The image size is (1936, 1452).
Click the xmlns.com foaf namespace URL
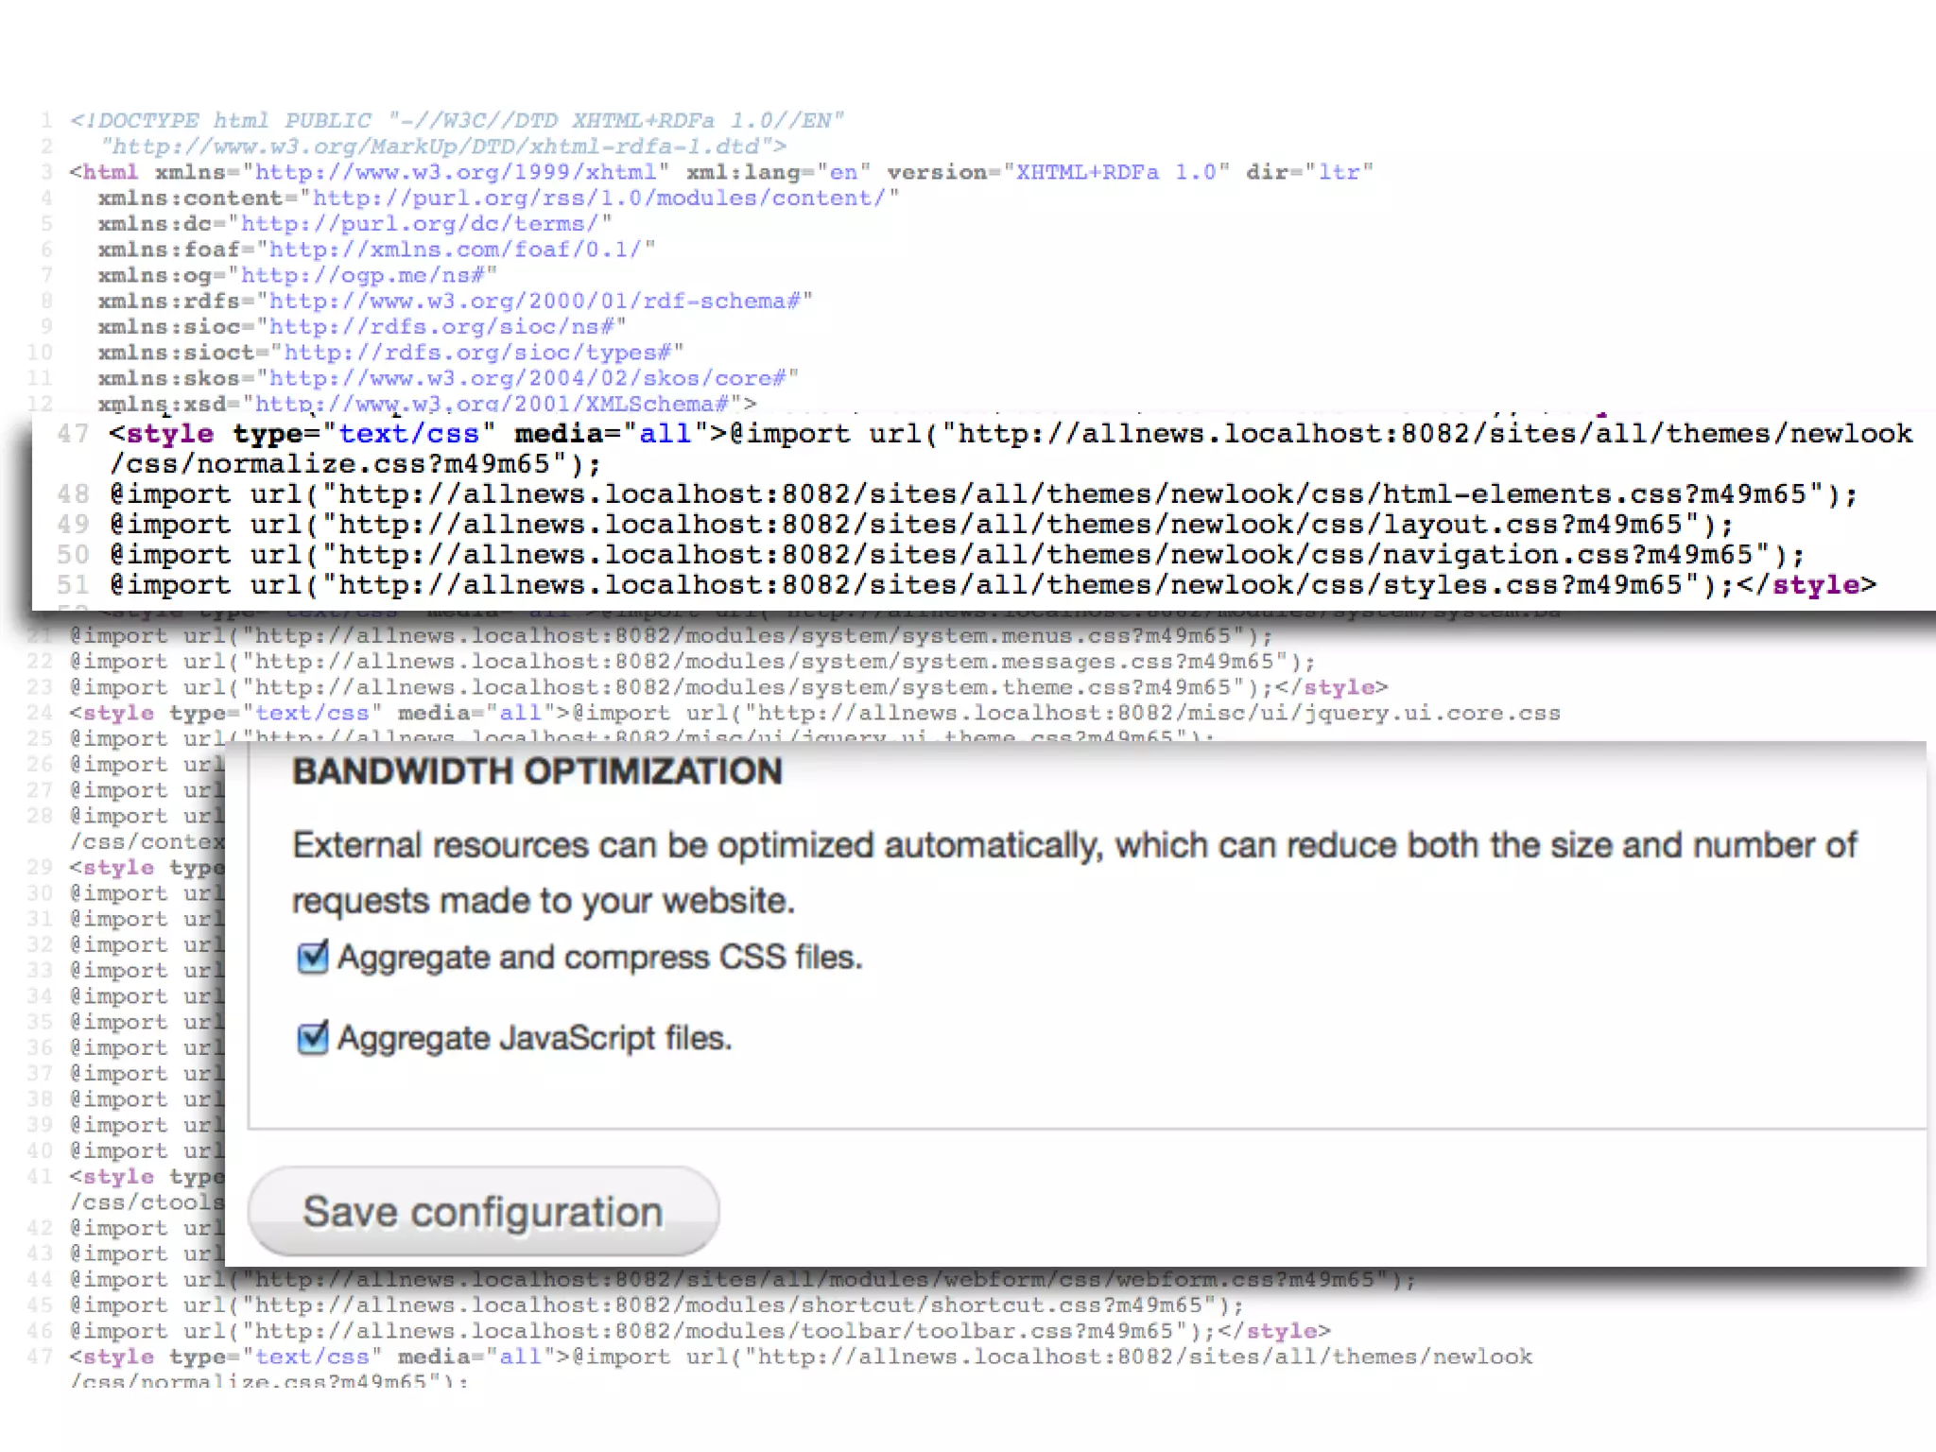(456, 250)
